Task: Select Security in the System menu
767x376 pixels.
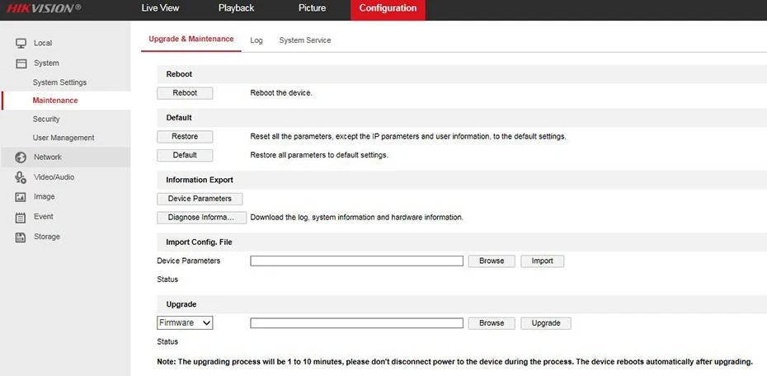Action: coord(46,120)
